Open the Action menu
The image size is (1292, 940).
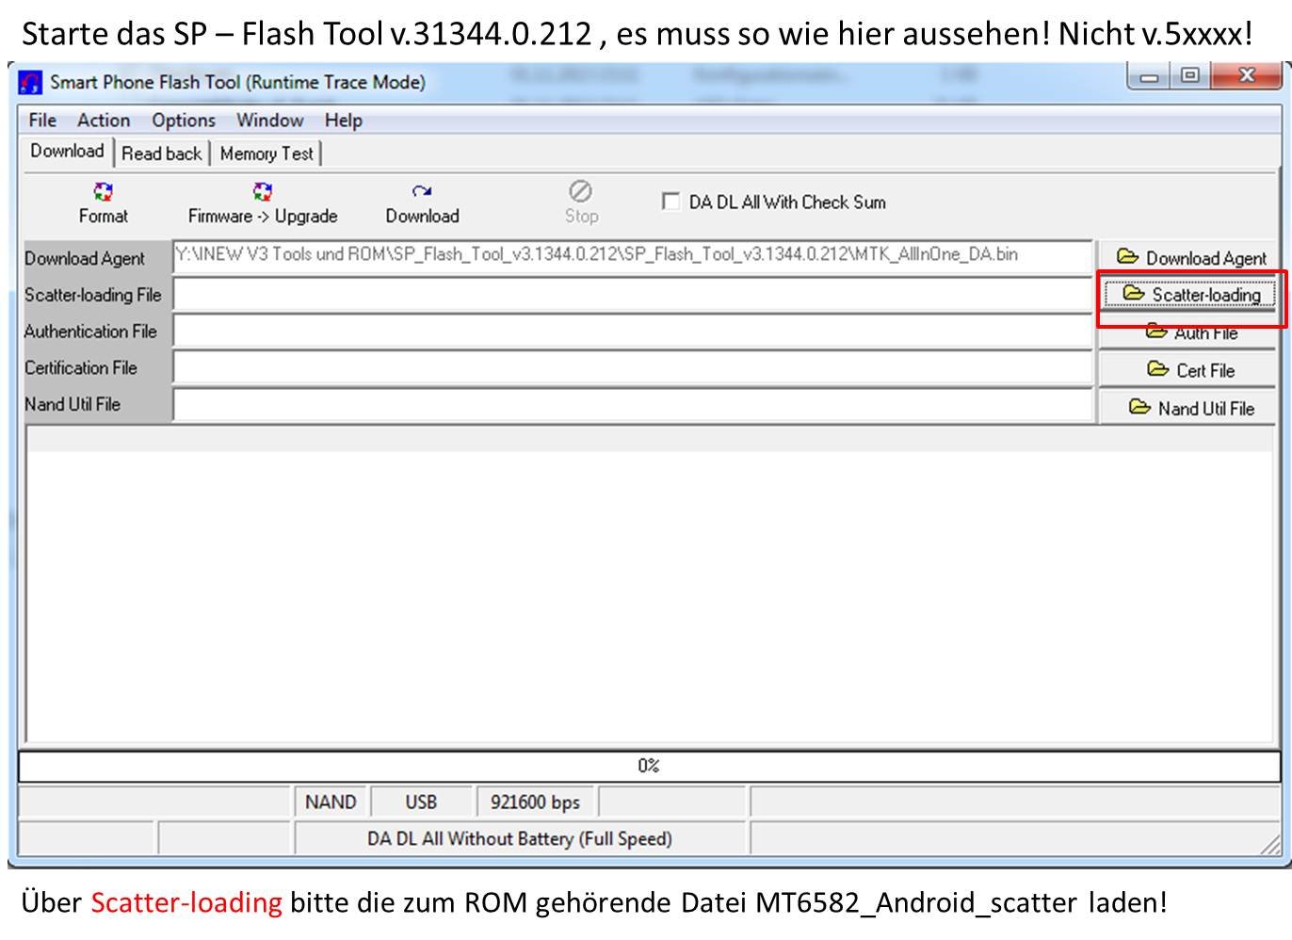(104, 121)
